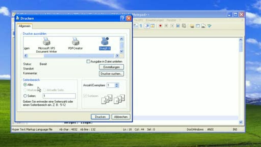Open the Fenster menu in Notepad++
The width and height of the screenshot is (261, 147).
171,20
